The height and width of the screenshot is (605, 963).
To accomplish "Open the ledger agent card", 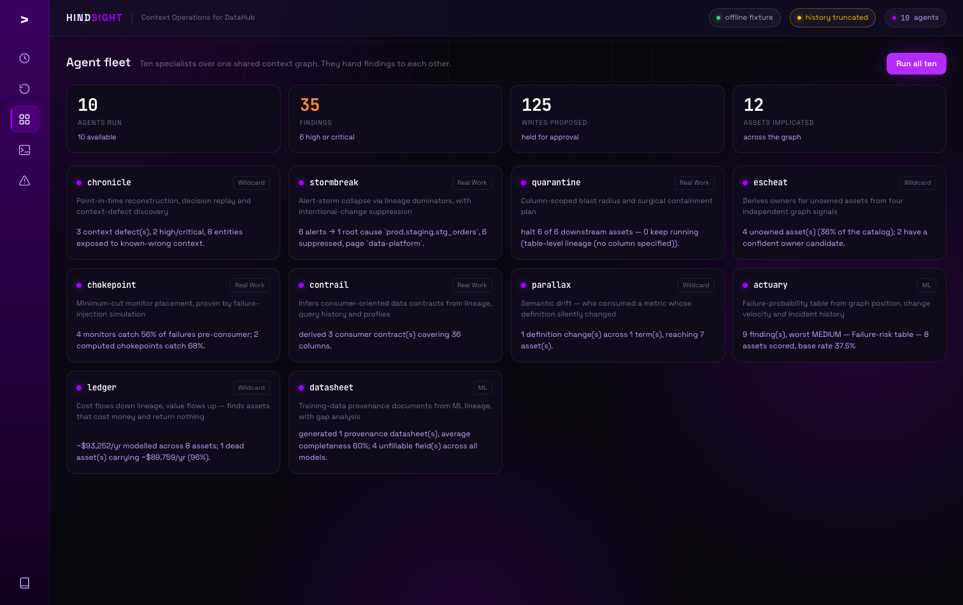I will tap(173, 422).
